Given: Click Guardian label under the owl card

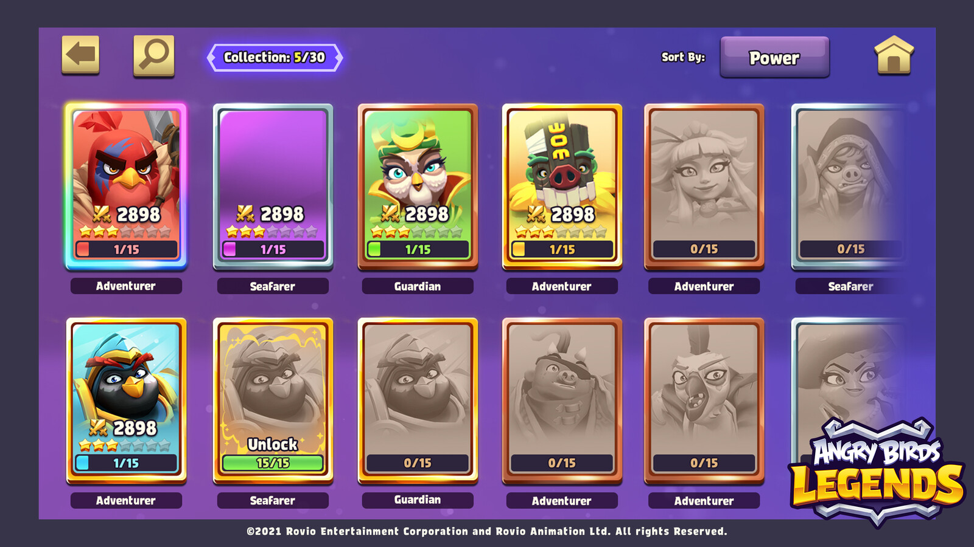Looking at the screenshot, I should tap(418, 286).
